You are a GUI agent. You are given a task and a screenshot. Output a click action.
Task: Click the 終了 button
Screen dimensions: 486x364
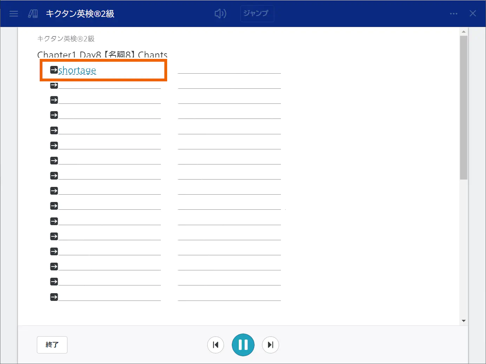pyautogui.click(x=52, y=345)
